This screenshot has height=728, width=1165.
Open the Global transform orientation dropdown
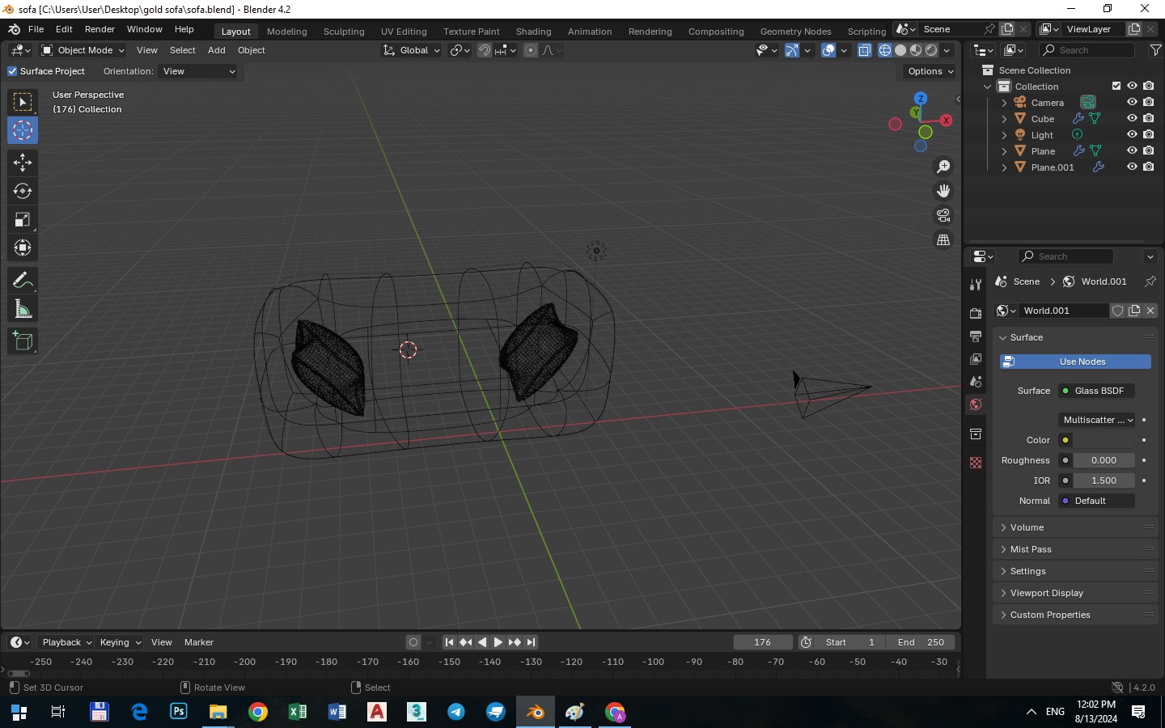pos(412,50)
